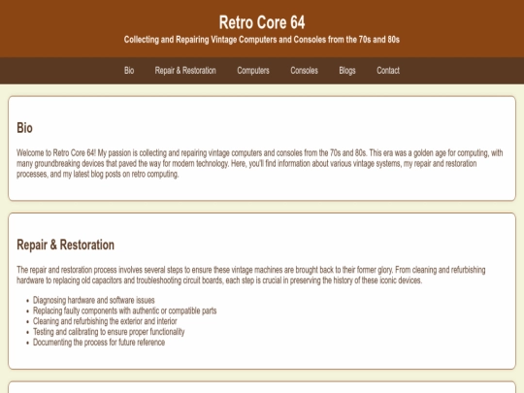This screenshot has height=393, width=524.
Task: Click 'Diagnosing hardware and software issues' list item
Action: click(x=94, y=300)
